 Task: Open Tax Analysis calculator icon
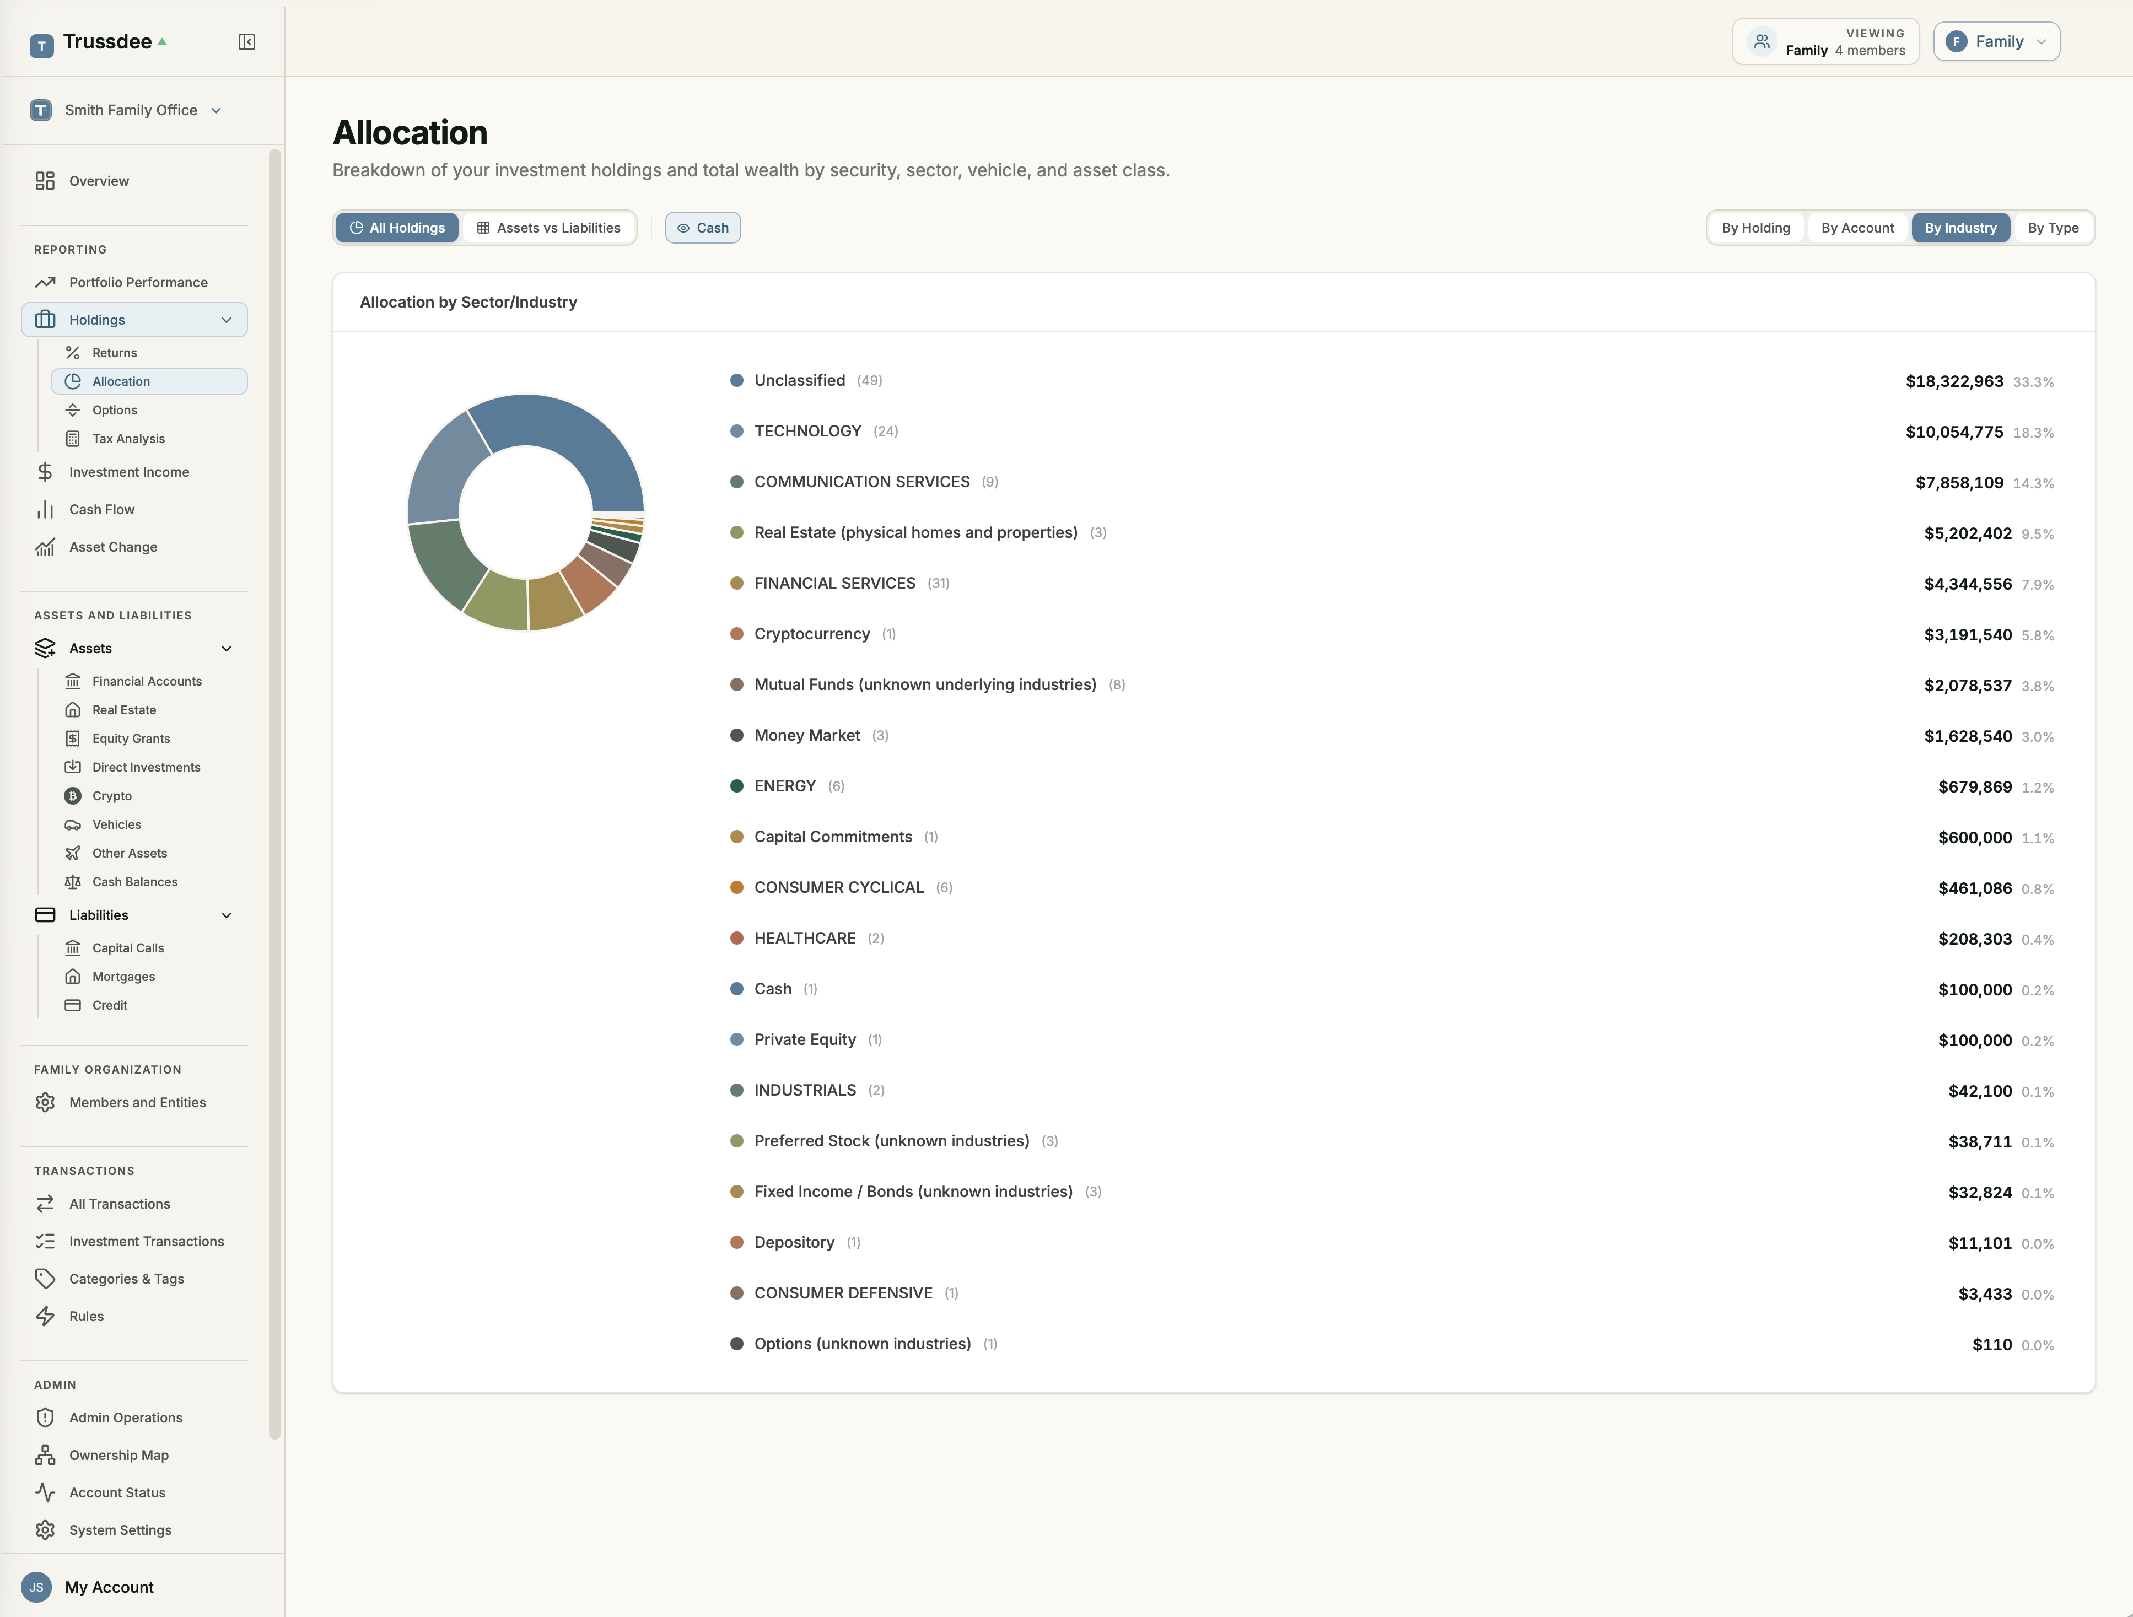click(x=72, y=439)
